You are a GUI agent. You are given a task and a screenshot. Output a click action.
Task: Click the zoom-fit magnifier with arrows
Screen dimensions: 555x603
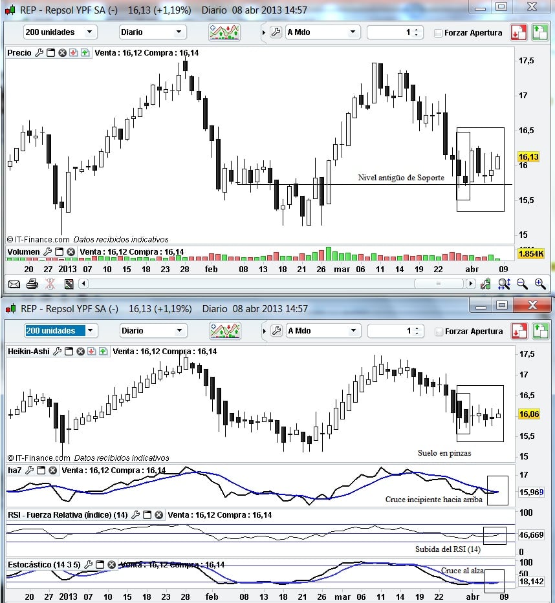pyautogui.click(x=504, y=284)
